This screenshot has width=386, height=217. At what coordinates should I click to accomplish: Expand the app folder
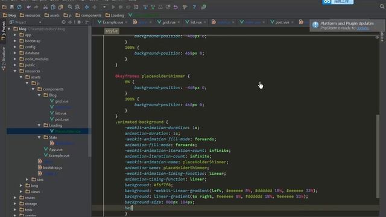tap(15, 35)
